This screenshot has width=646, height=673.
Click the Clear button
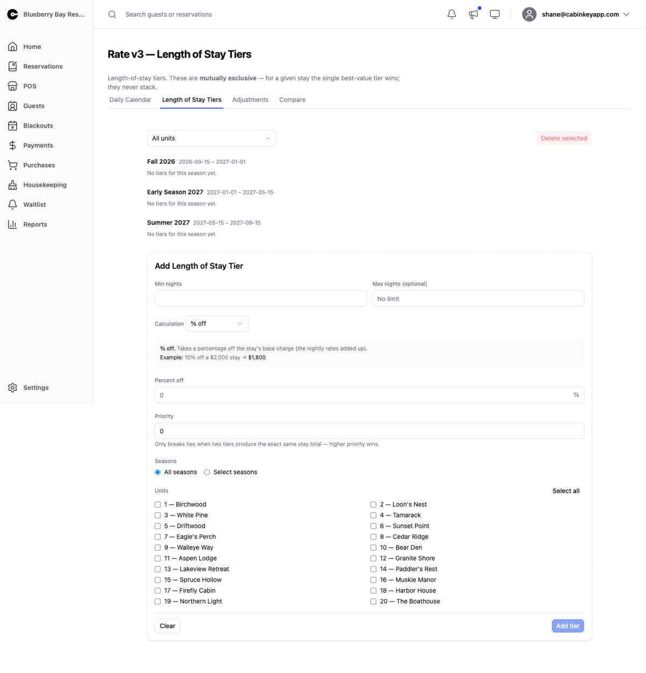(x=167, y=626)
